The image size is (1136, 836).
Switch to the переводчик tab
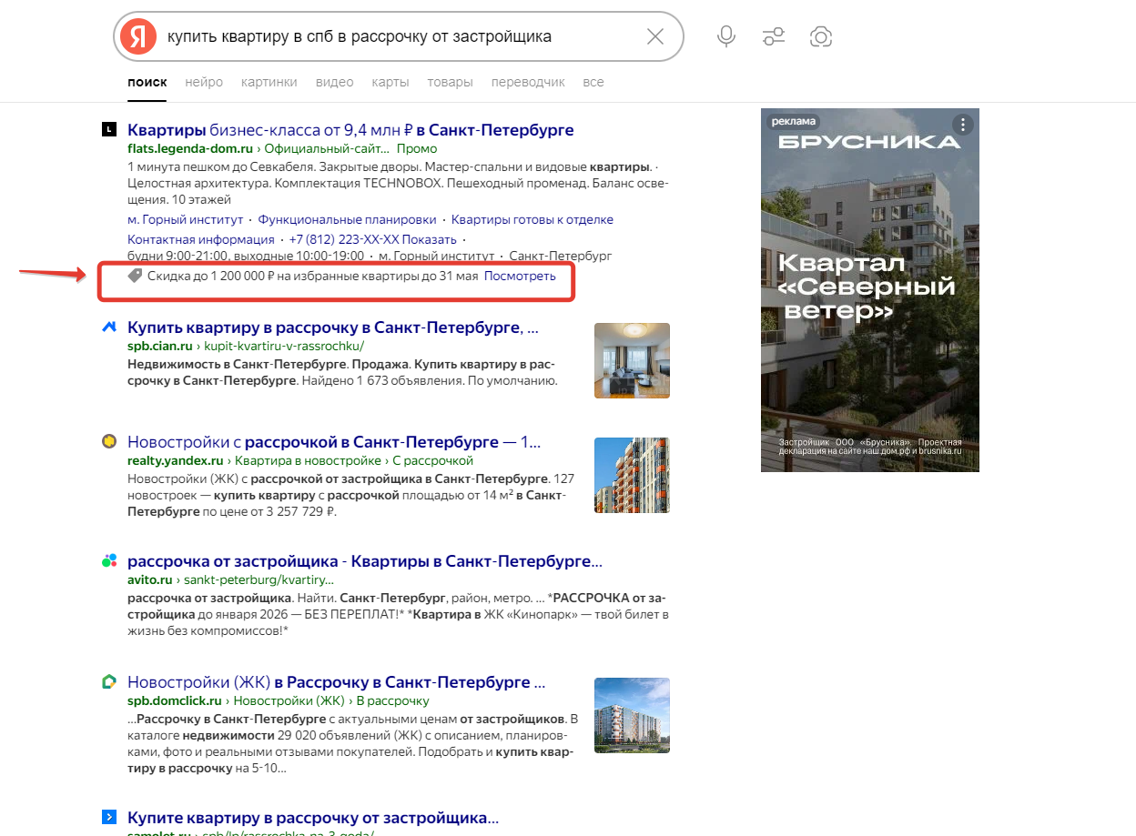point(528,82)
